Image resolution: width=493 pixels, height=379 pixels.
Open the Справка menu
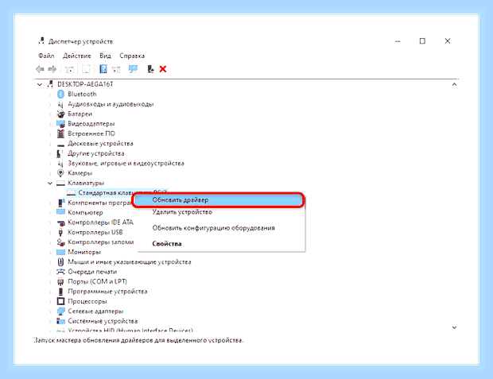tap(132, 56)
